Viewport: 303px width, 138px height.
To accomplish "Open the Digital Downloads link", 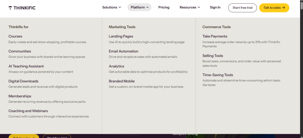I will click(x=23, y=81).
